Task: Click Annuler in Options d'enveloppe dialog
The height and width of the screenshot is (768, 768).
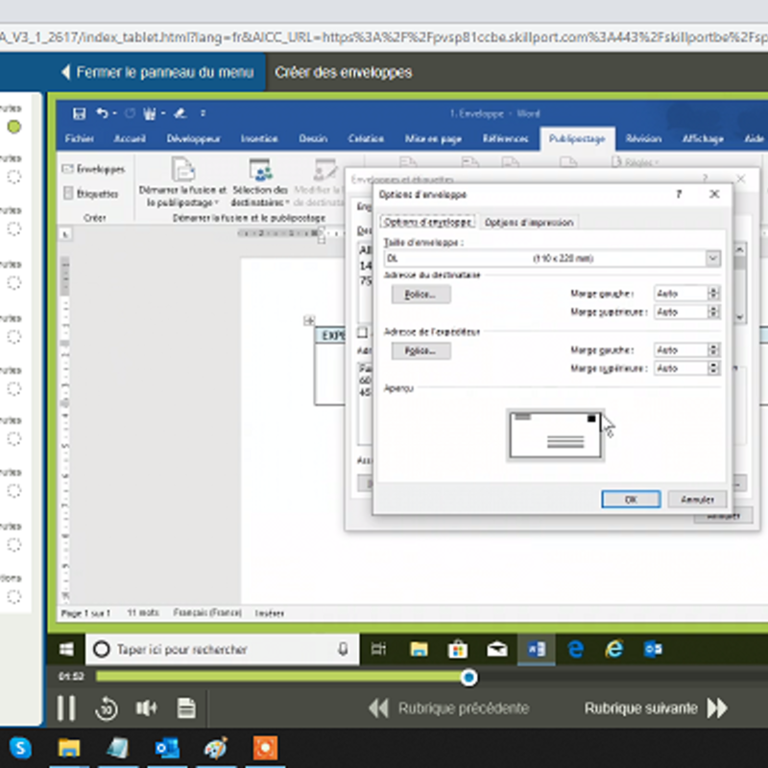Action: pyautogui.click(x=697, y=499)
